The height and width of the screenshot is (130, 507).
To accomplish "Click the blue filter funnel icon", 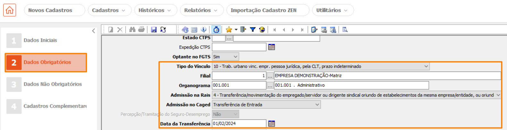I will [253, 30].
